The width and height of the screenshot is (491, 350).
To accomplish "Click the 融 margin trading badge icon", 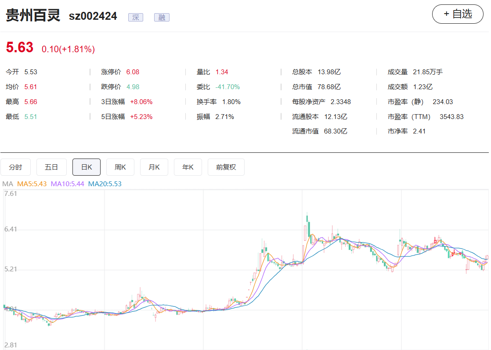I will [x=162, y=17].
